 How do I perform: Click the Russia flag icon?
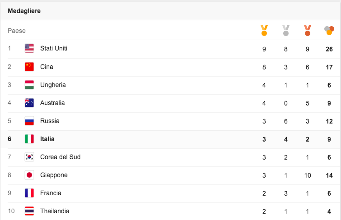(x=29, y=121)
